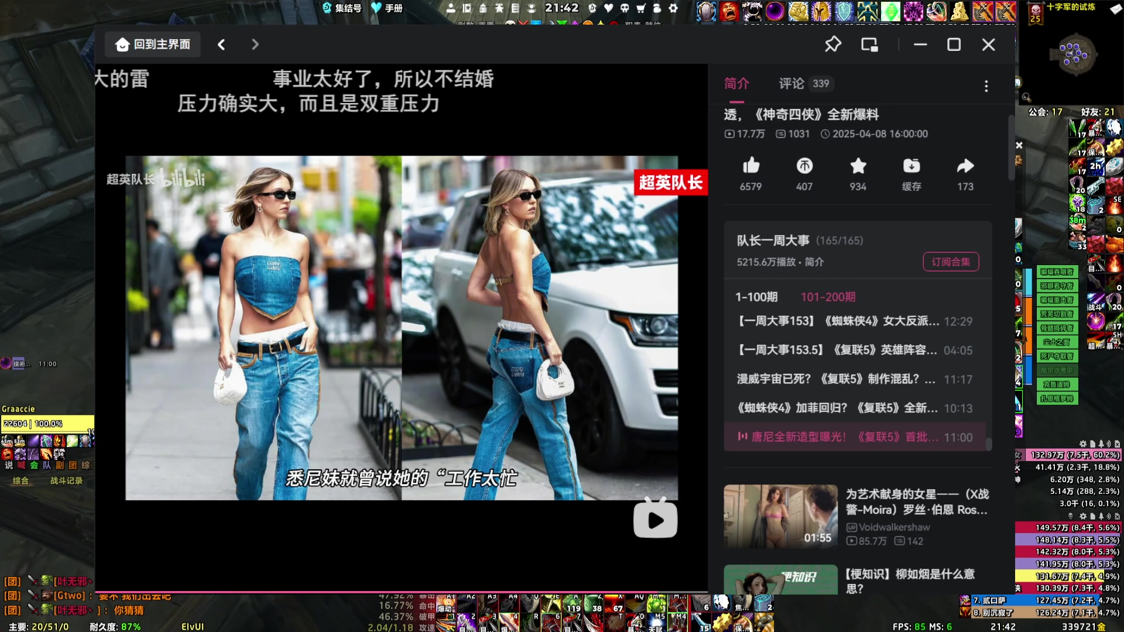Open the gear settings icon in game top bar

tap(673, 8)
